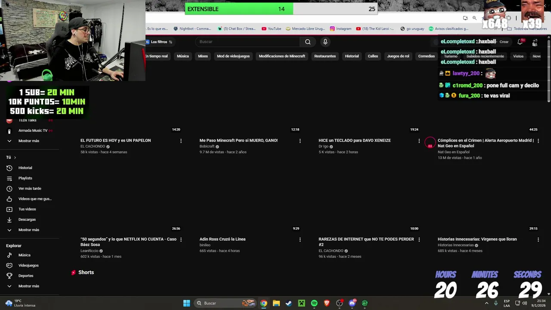Select the Calles filter chip
The width and height of the screenshot is (551, 310).
pos(373,56)
